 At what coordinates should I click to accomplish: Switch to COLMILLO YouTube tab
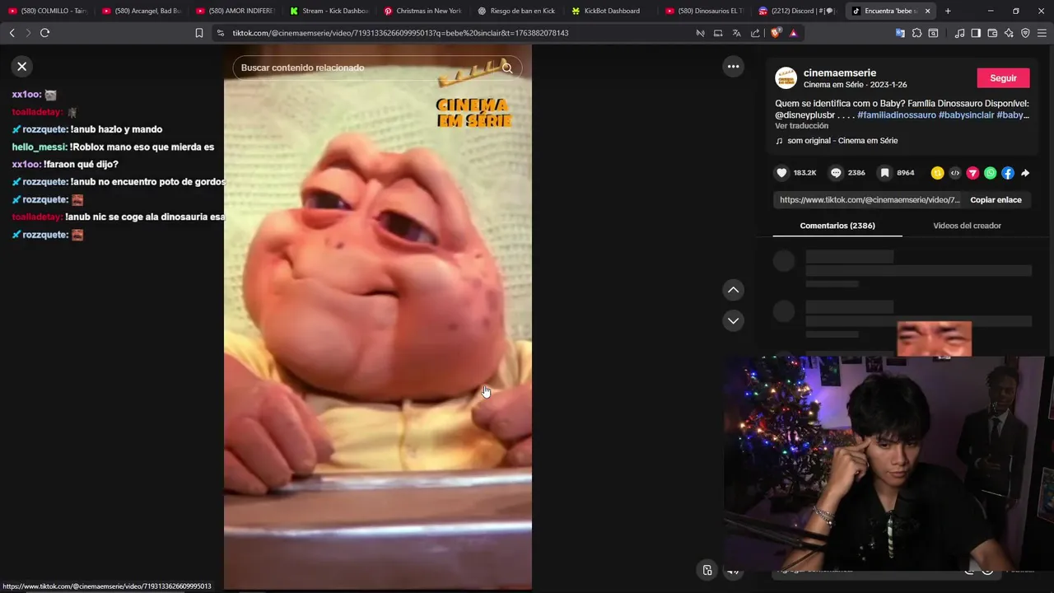click(47, 11)
